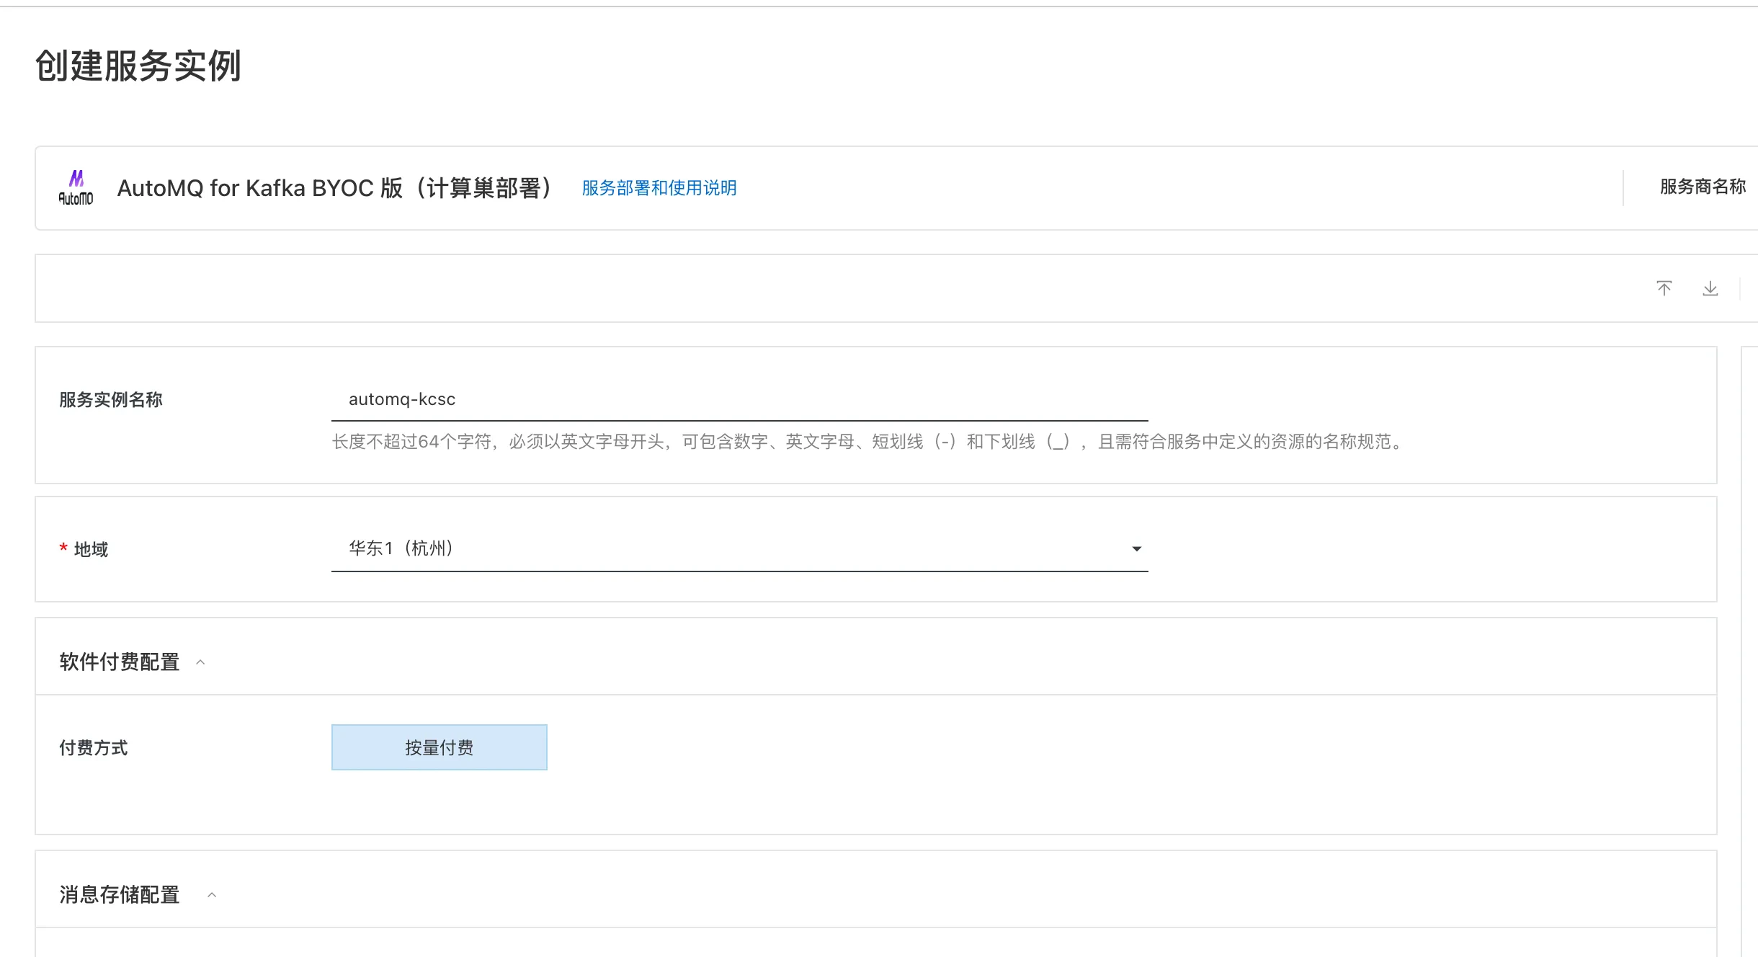Click the 软件付费配置 section heading
Viewport: 1758px width, 957px height.
(120, 662)
